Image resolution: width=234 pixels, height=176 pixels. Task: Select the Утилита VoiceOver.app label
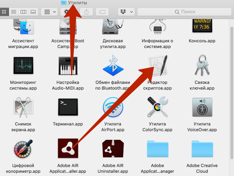(202, 127)
